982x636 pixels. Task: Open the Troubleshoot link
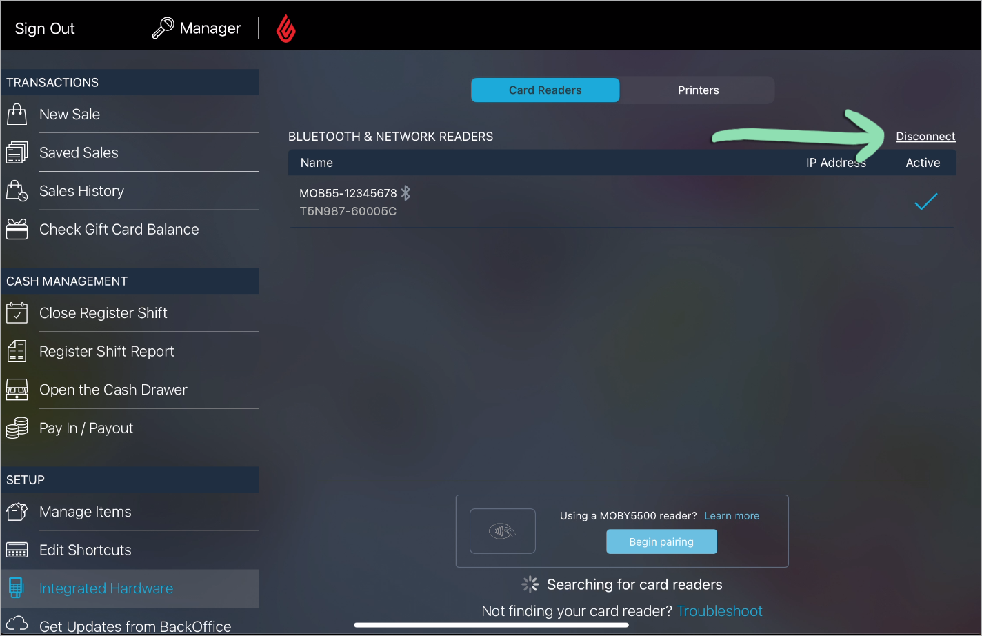coord(720,611)
